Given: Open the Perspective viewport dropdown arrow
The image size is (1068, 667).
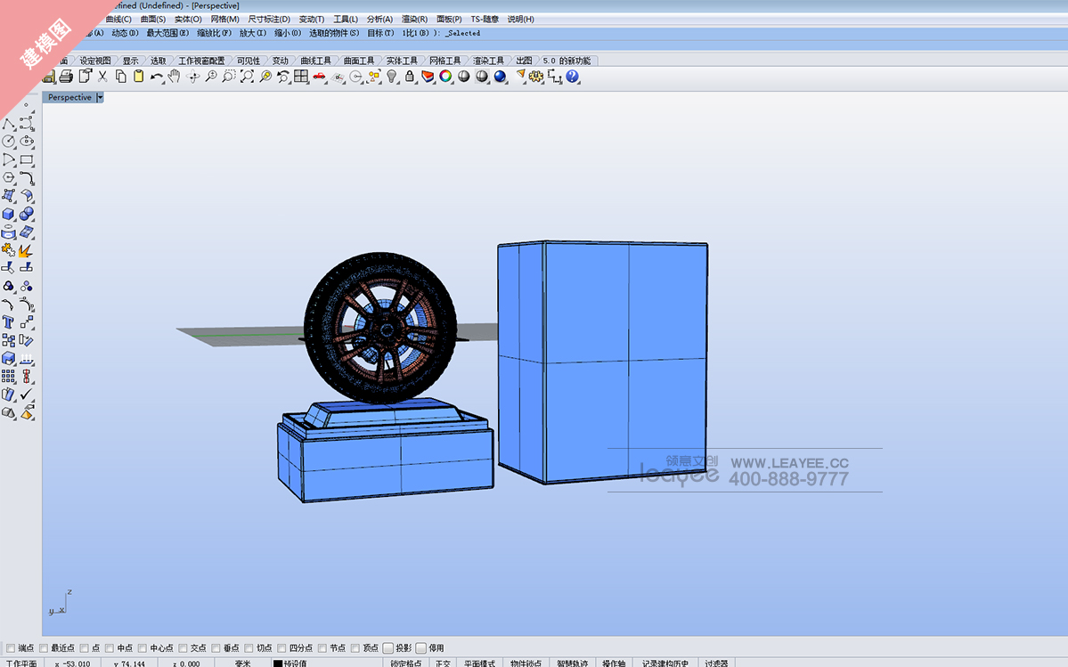Looking at the screenshot, I should (100, 97).
